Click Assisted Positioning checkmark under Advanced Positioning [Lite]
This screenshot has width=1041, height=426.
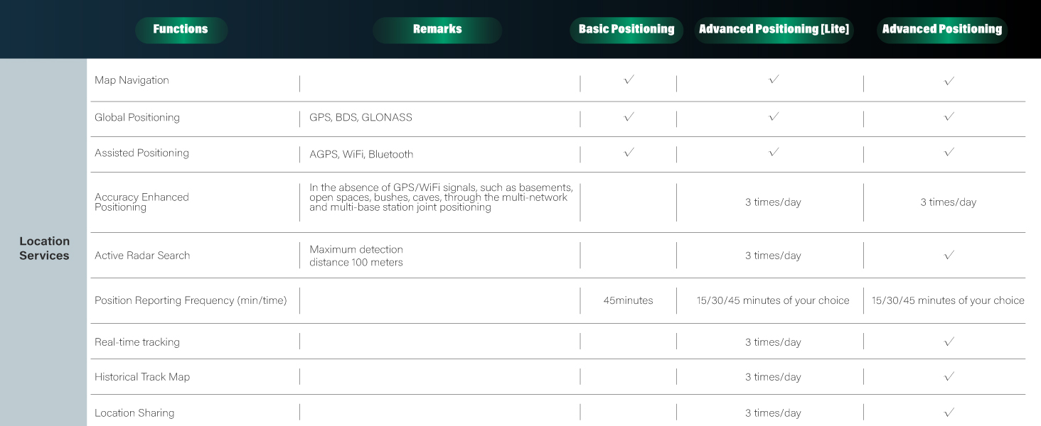click(774, 152)
